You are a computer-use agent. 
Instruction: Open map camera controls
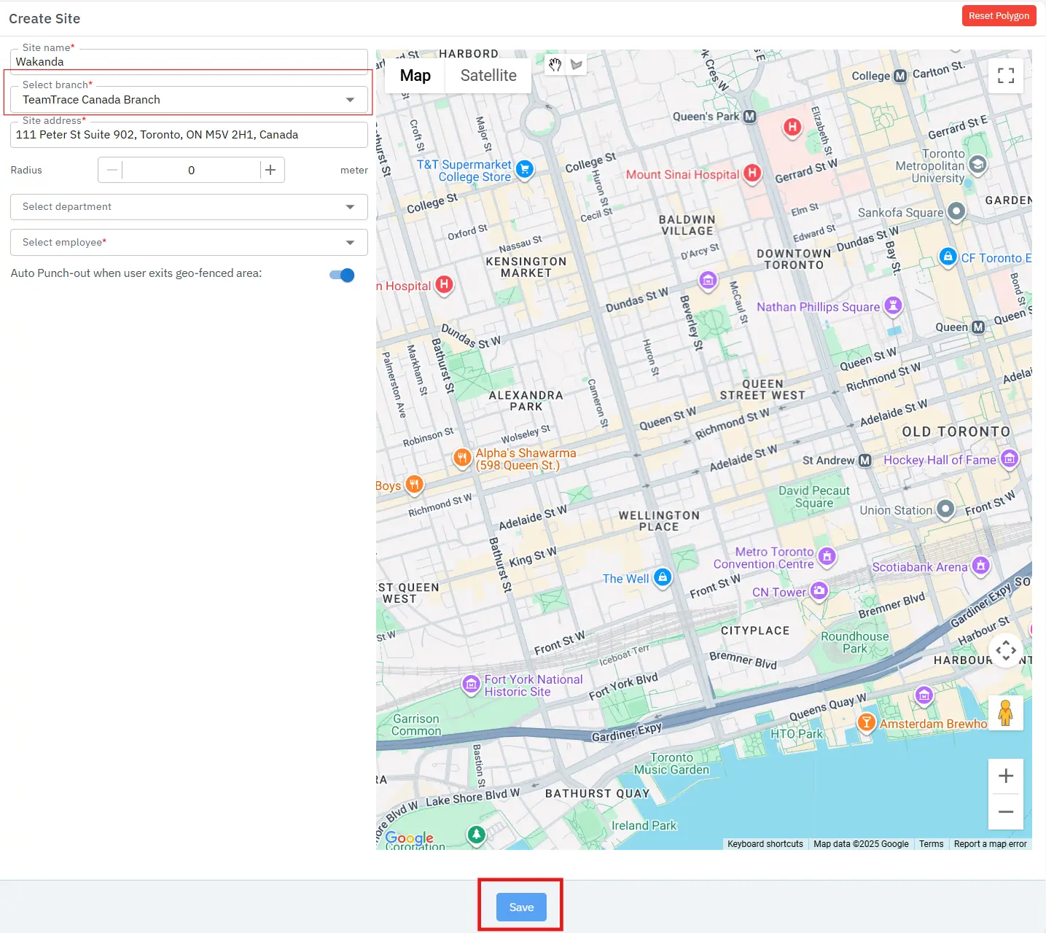1005,650
